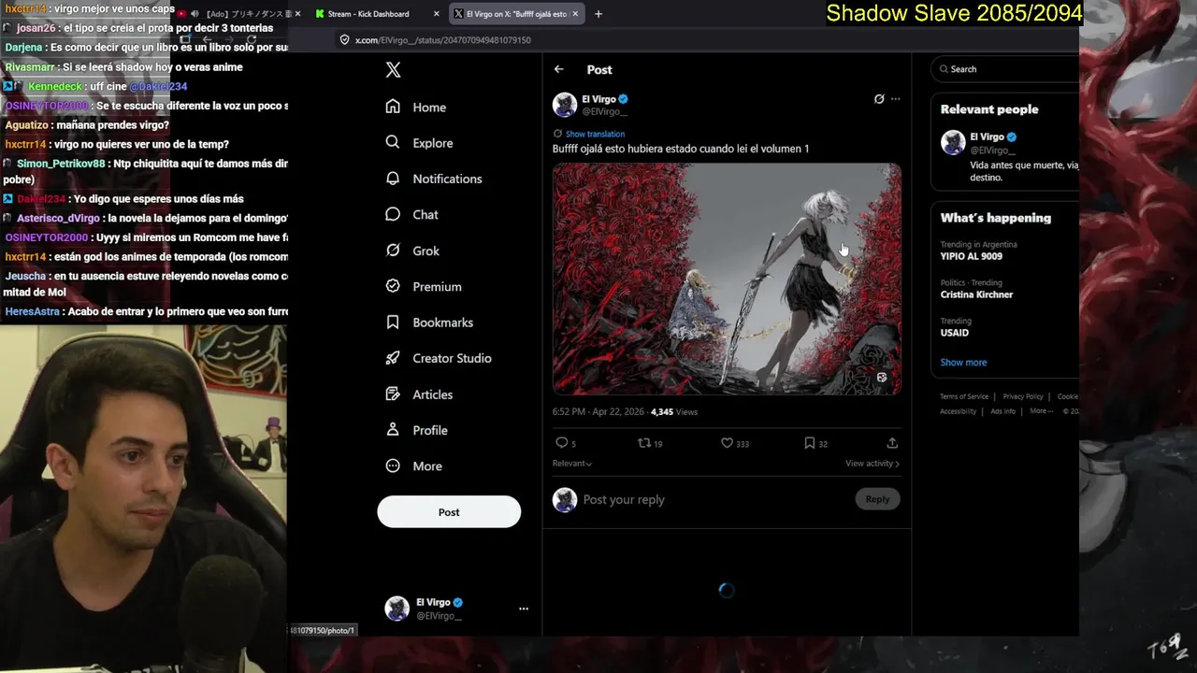Click Show more under What's happening

[963, 363]
